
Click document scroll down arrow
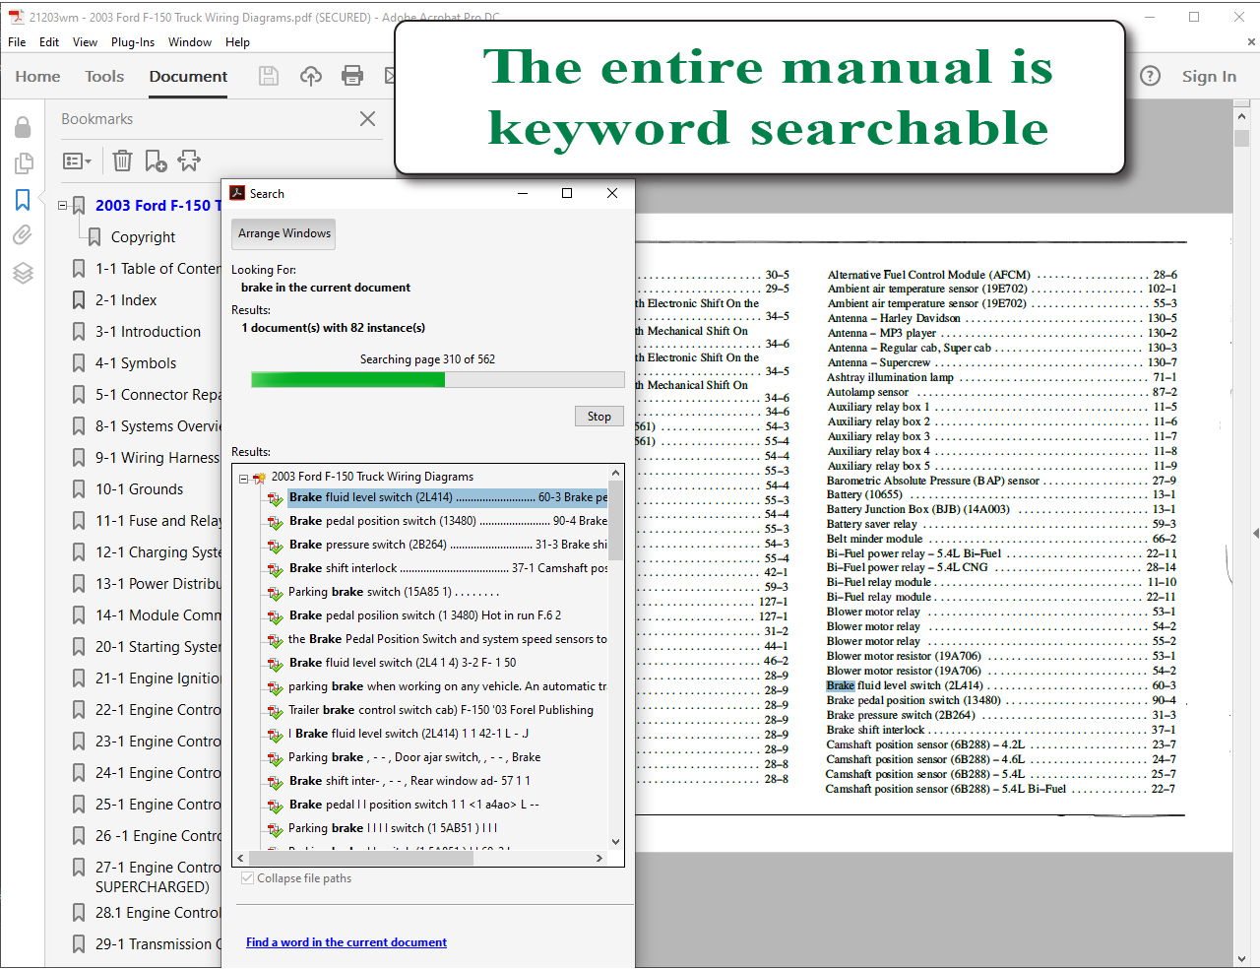[1242, 957]
